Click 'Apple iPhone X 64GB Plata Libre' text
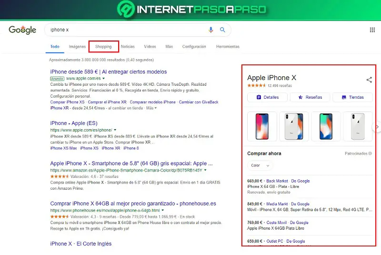Screen dimensions: 381x255 click(276, 228)
